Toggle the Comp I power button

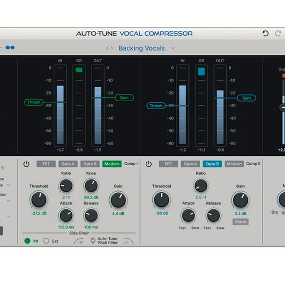(27, 164)
